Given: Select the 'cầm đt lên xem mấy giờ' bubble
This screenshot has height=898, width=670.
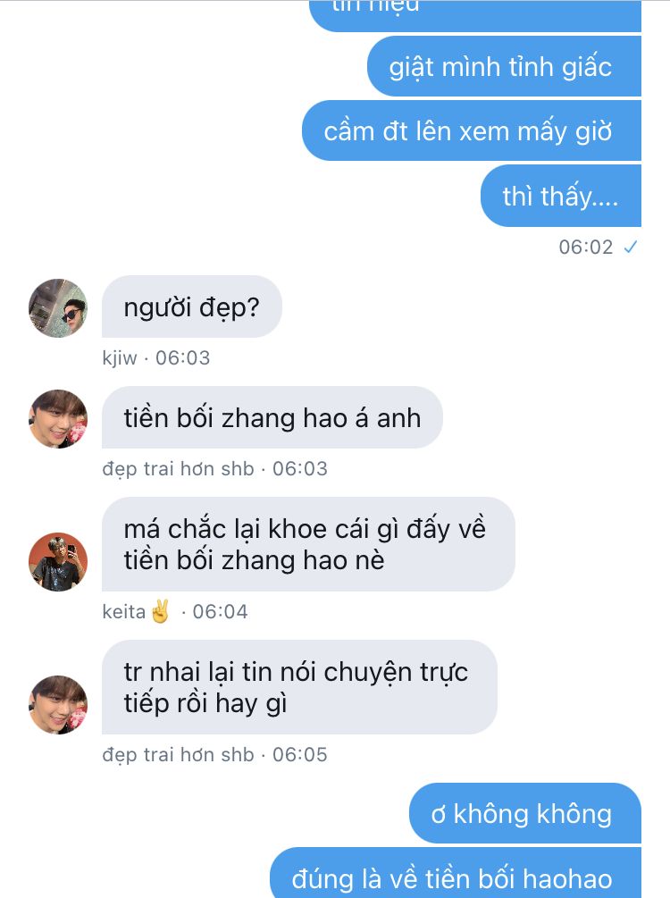Looking at the screenshot, I should click(x=472, y=131).
